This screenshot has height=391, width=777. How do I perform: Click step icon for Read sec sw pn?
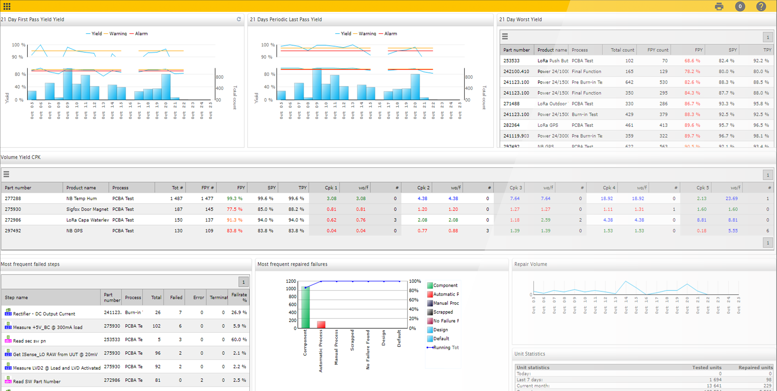point(8,339)
